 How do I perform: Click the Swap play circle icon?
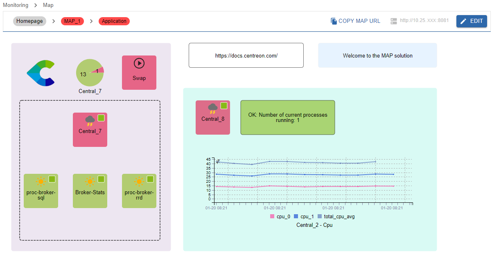(139, 63)
